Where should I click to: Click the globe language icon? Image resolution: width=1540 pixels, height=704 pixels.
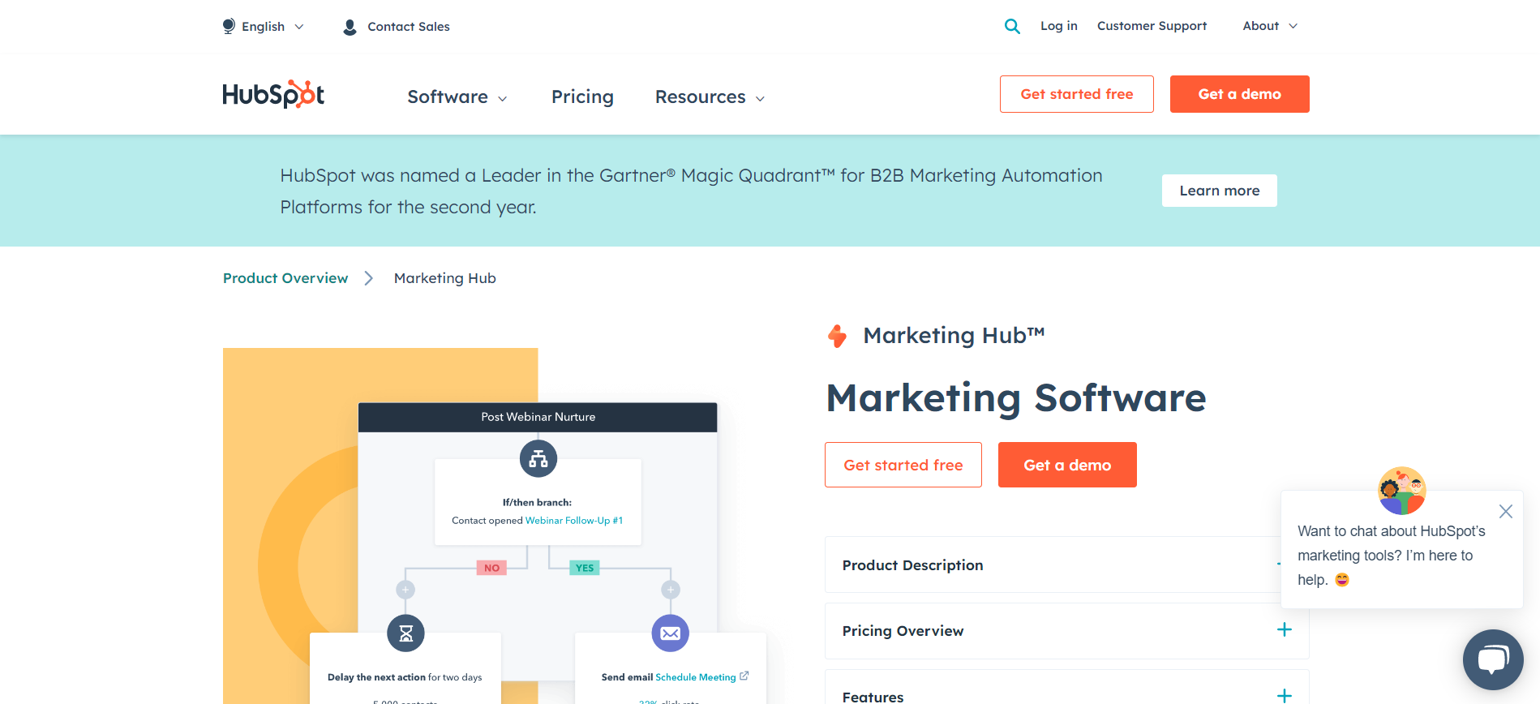(229, 26)
